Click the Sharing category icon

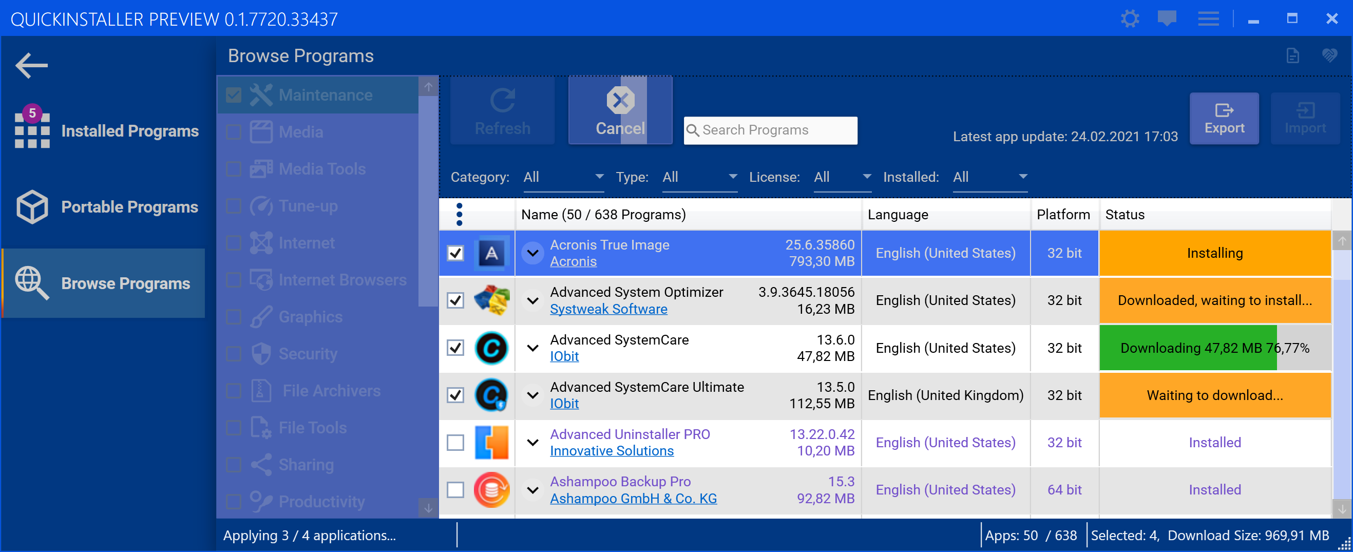261,465
